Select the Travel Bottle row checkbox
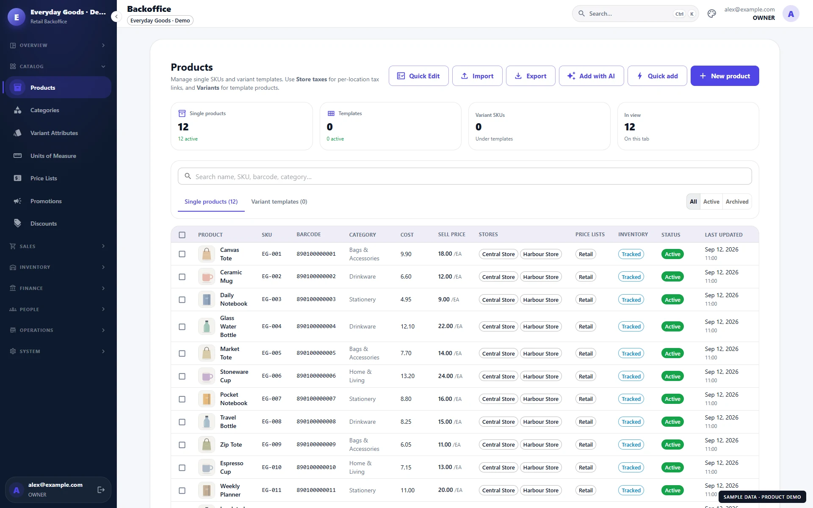 pos(182,422)
